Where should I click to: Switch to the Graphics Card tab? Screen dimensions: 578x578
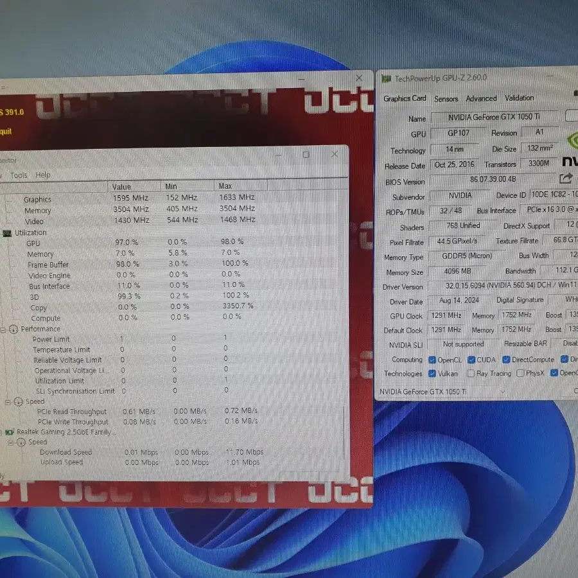[x=405, y=99]
